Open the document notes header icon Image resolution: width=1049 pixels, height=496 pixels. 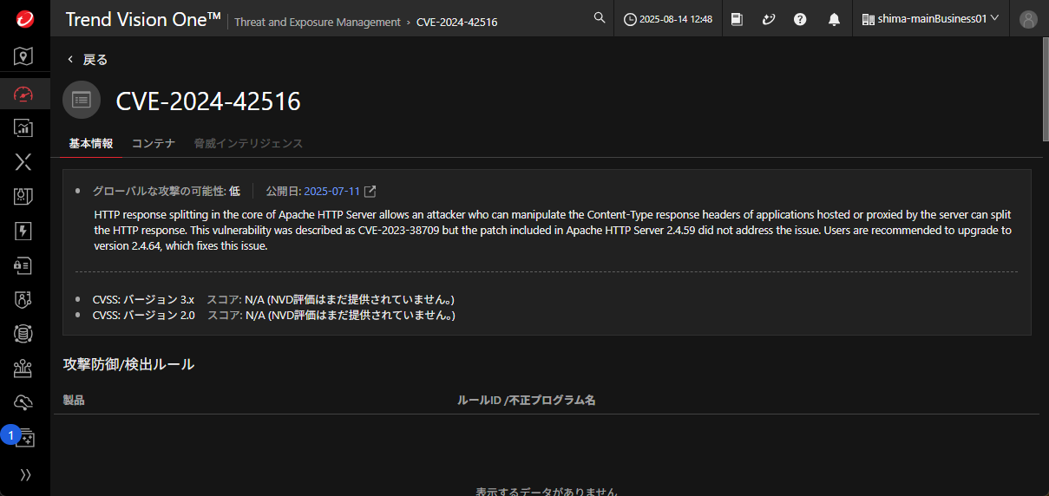[737, 18]
